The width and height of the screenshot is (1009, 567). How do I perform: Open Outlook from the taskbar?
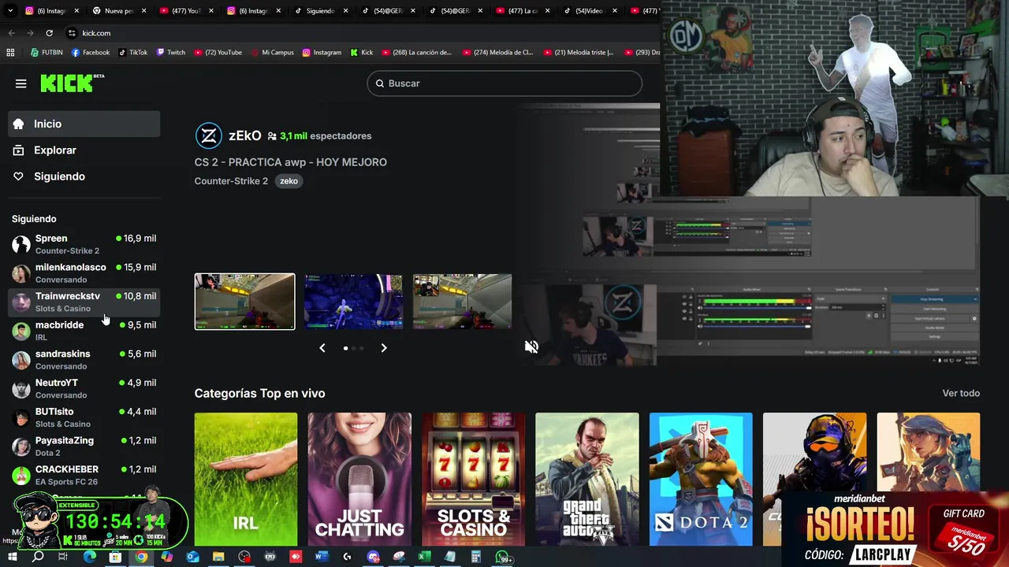192,558
